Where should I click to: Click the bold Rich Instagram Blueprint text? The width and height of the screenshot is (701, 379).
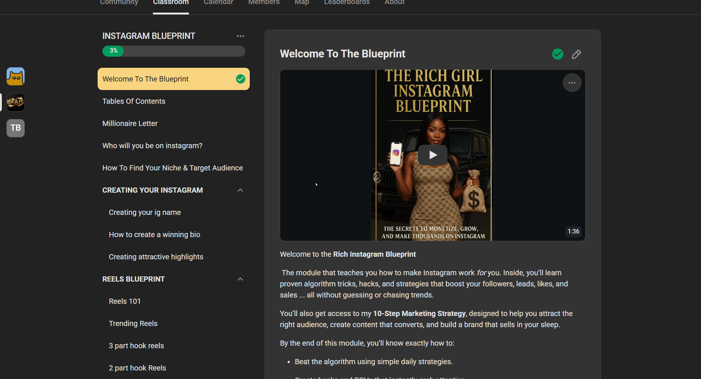click(x=374, y=254)
